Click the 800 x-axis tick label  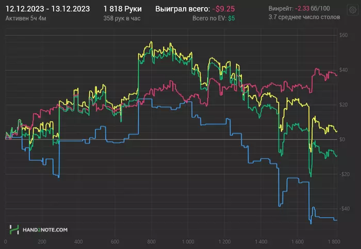[x=151, y=242]
